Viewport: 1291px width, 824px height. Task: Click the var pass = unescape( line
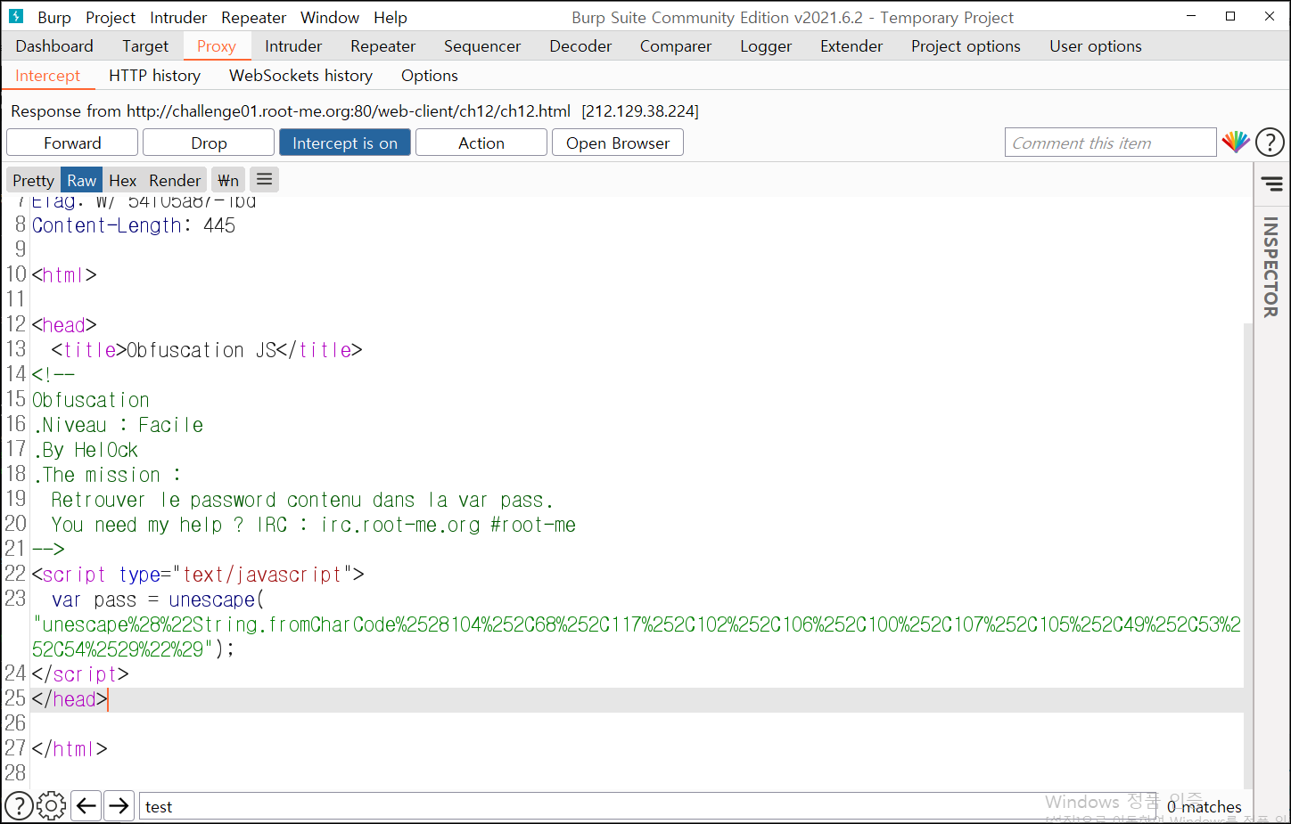(x=158, y=600)
